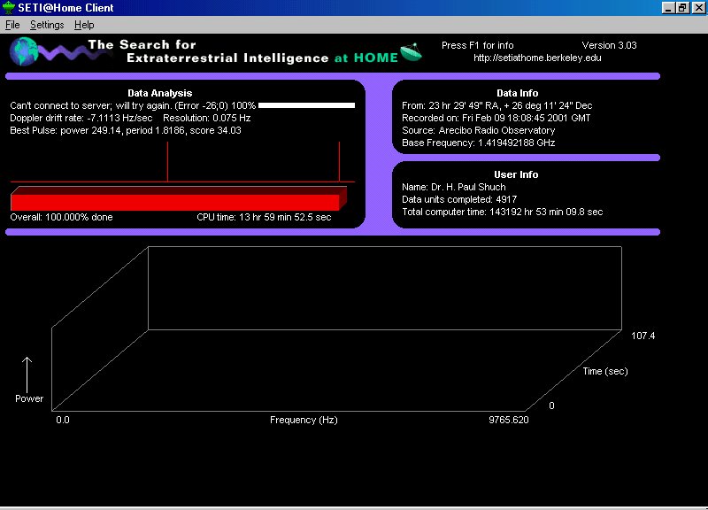Click the 'User Info' heading

[516, 174]
